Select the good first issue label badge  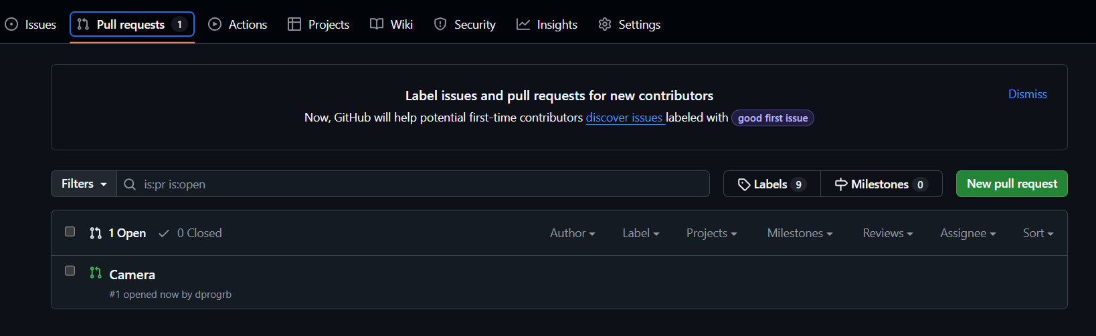(x=773, y=118)
